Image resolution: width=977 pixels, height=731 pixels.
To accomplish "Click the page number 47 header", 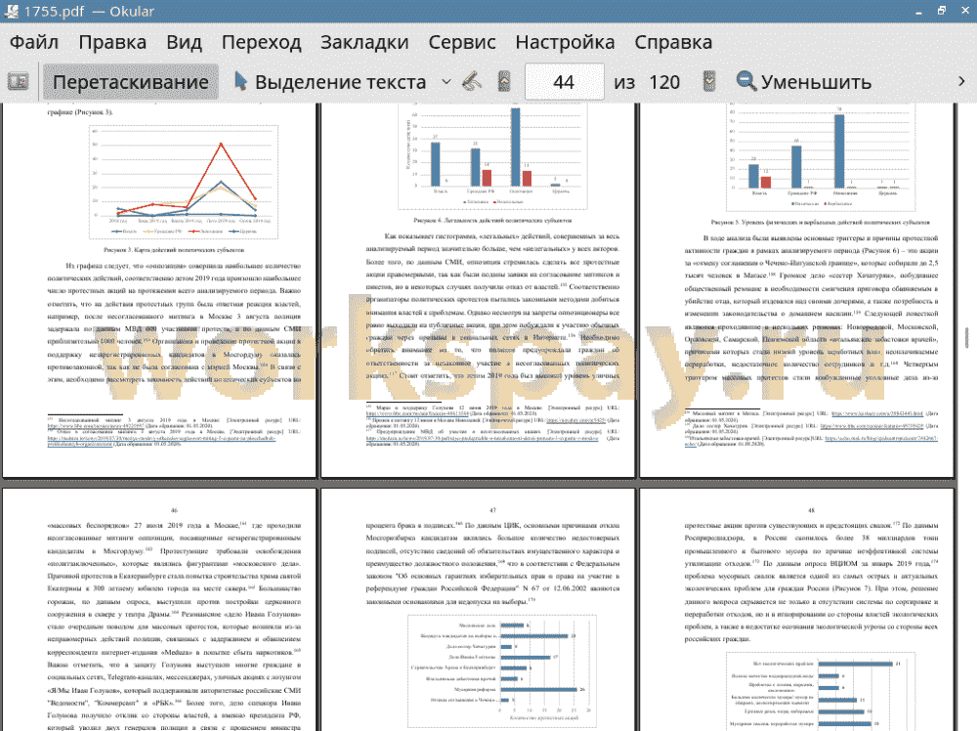I will 492,510.
